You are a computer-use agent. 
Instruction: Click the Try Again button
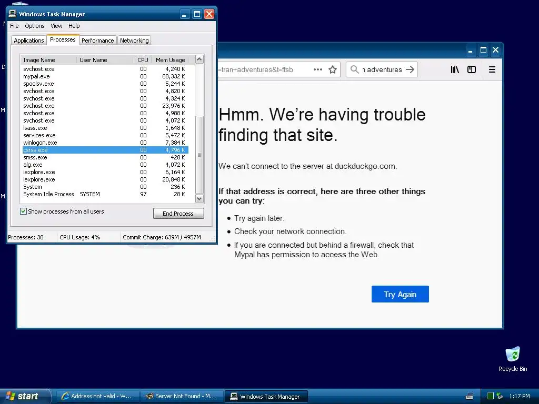(400, 294)
